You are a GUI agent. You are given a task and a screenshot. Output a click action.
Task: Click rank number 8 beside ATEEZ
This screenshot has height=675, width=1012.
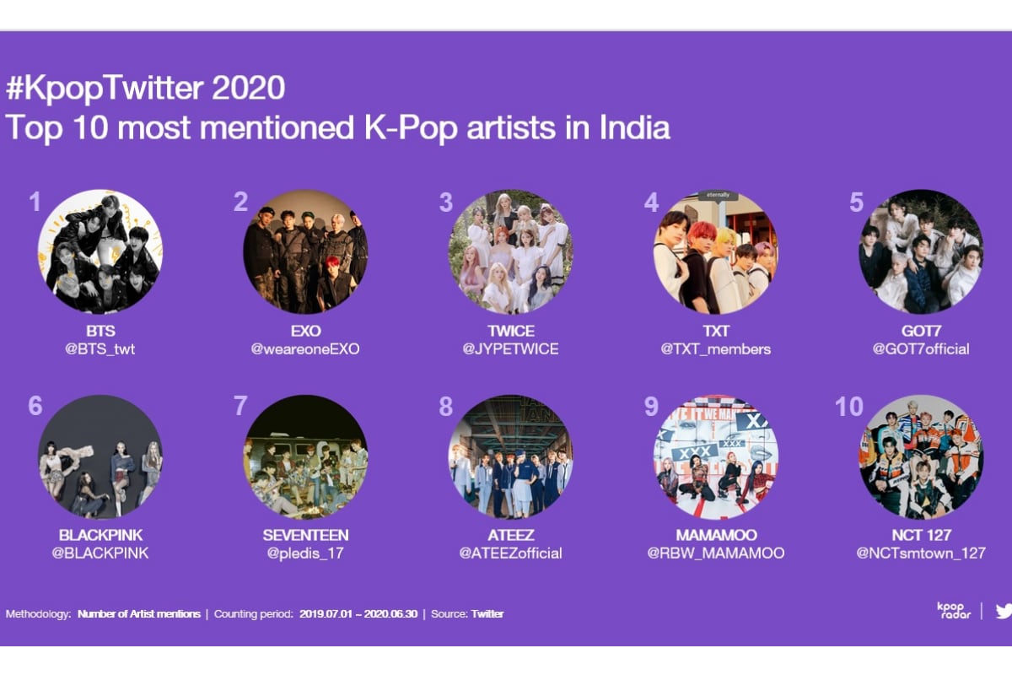[x=446, y=407]
